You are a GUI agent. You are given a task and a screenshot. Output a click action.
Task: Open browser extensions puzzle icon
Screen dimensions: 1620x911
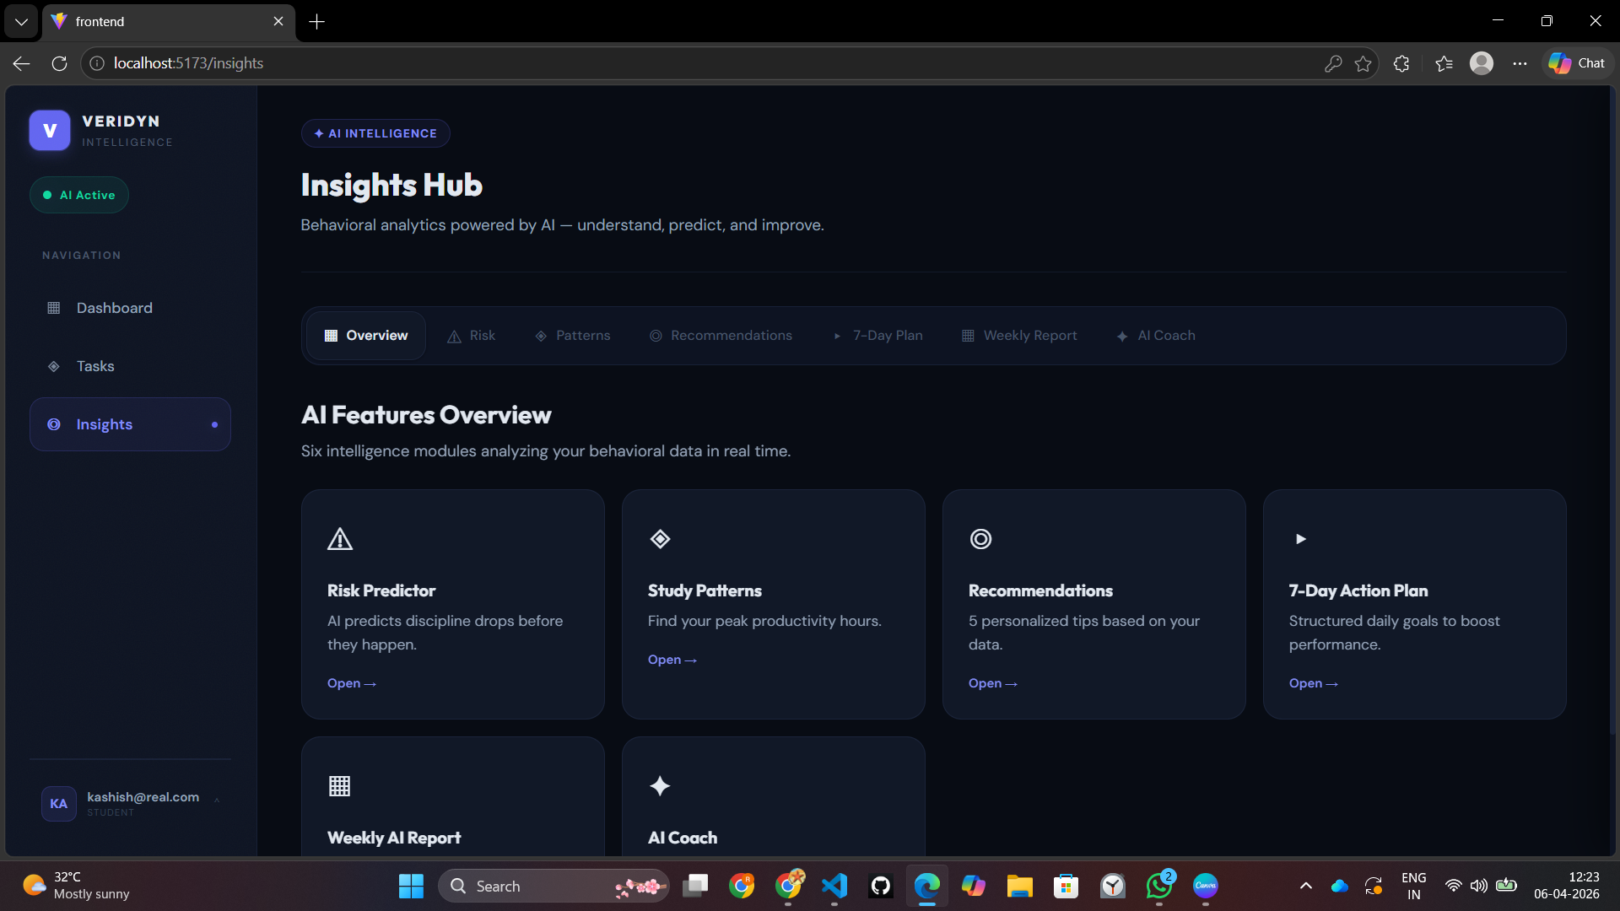1401,63
